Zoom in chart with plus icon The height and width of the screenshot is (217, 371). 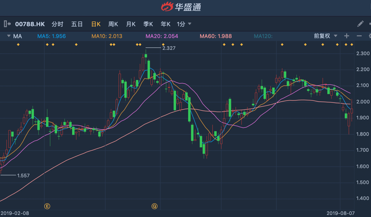click(347, 36)
